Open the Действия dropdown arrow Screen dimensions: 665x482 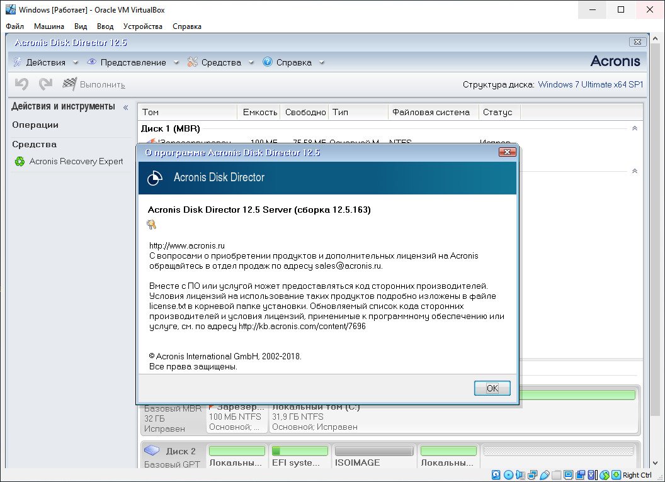click(76, 63)
